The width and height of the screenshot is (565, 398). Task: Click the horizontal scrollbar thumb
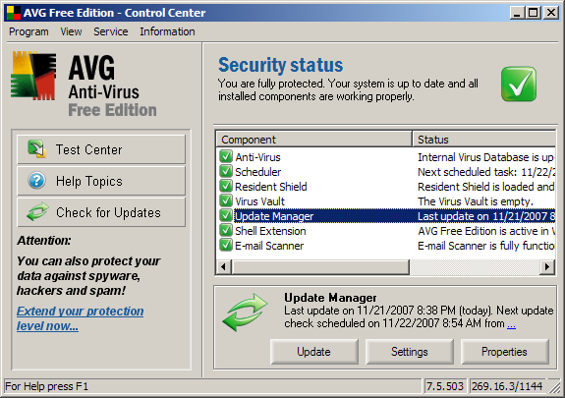pos(320,267)
